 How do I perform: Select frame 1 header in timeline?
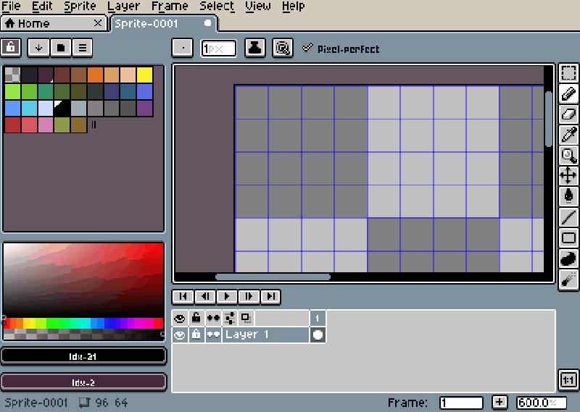coord(318,318)
